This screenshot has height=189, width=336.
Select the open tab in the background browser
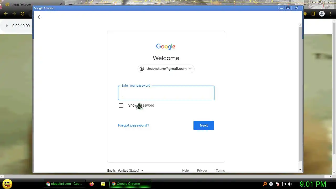pos(33,4)
